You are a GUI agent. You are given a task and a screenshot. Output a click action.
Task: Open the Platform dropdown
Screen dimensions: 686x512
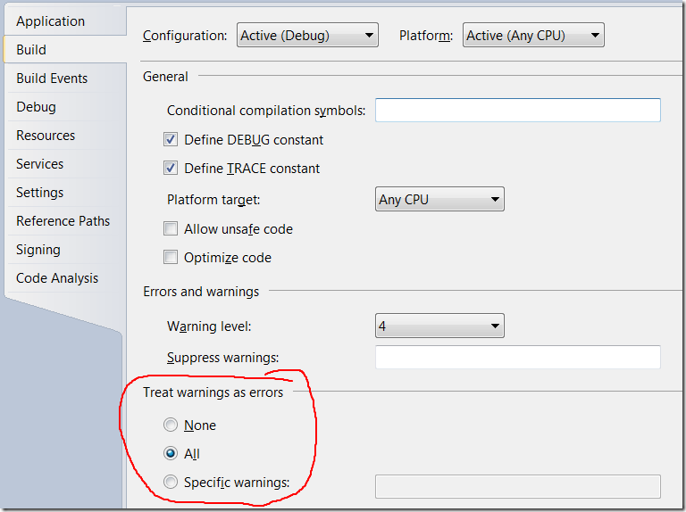(533, 36)
